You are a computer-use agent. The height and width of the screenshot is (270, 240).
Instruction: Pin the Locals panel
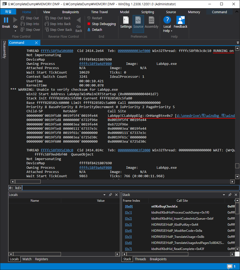point(111,195)
